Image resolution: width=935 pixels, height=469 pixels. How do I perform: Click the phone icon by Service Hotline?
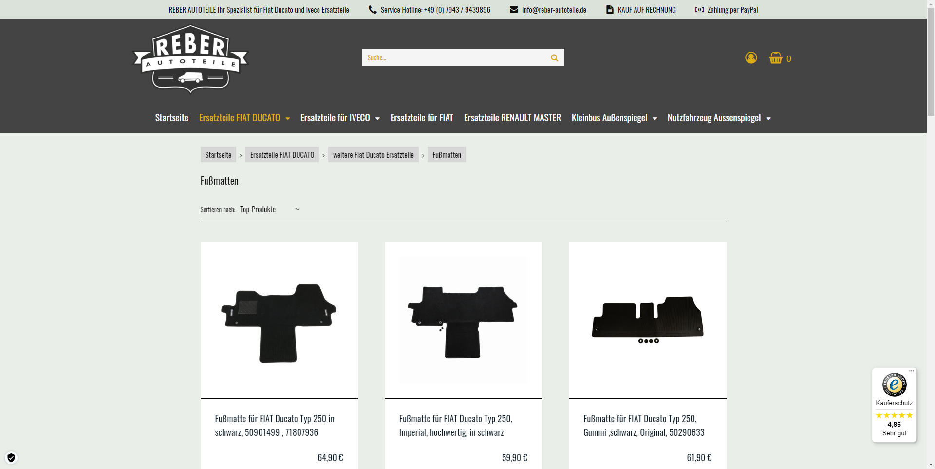click(373, 10)
